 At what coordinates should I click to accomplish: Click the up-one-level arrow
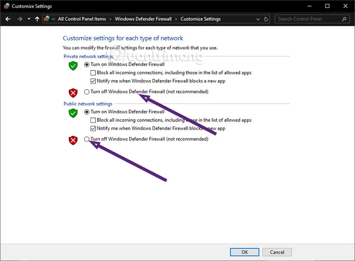click(x=36, y=19)
